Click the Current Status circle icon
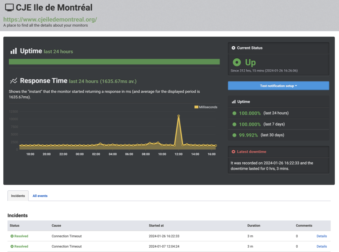Viewport: 339px width, 252px height. pos(233,48)
